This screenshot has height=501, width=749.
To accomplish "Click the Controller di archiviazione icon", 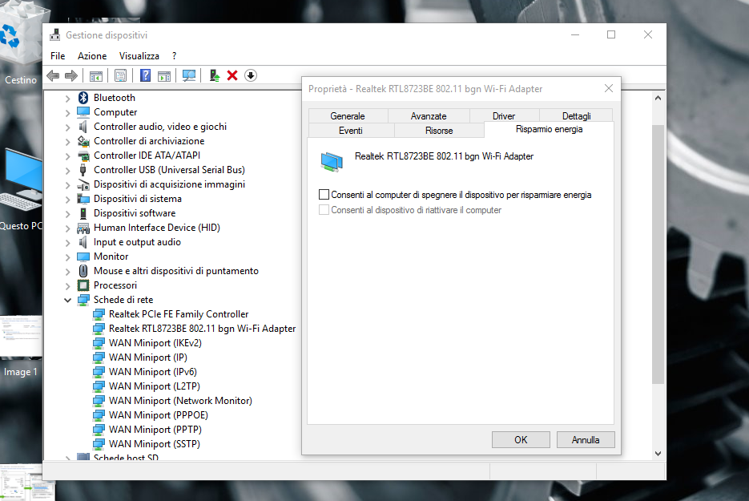I will click(x=83, y=141).
